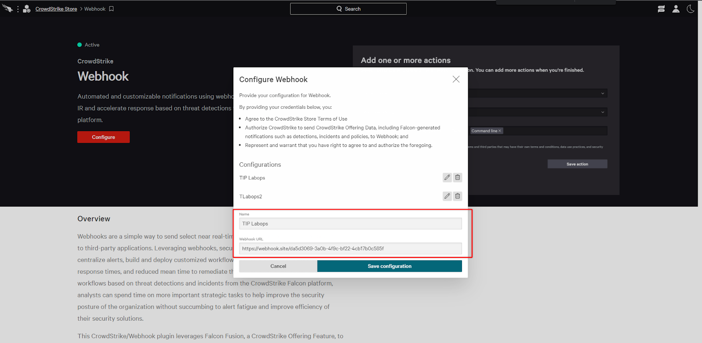Select the TLabops2 configuration name
Viewport: 702px width, 343px height.
click(251, 197)
